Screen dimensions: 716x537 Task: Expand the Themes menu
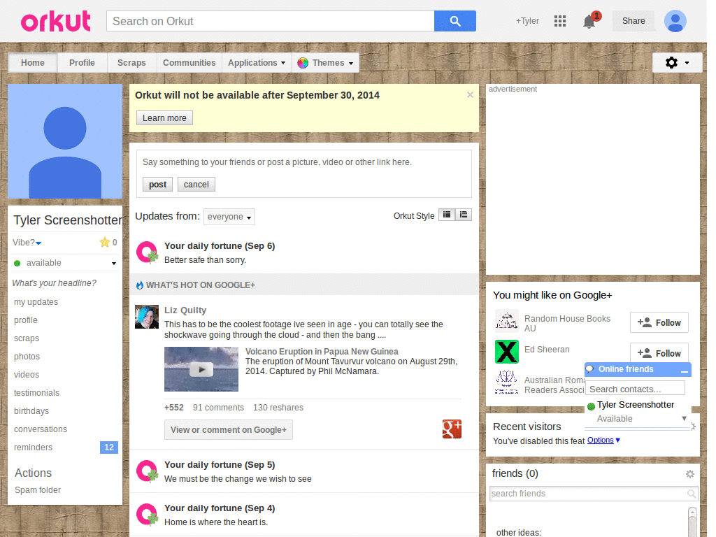point(325,62)
